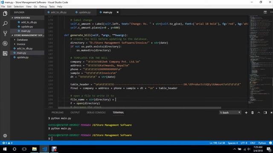This screenshot has width=273, height=153.
Task: Open the Manage gear icon
Action: 5,136
